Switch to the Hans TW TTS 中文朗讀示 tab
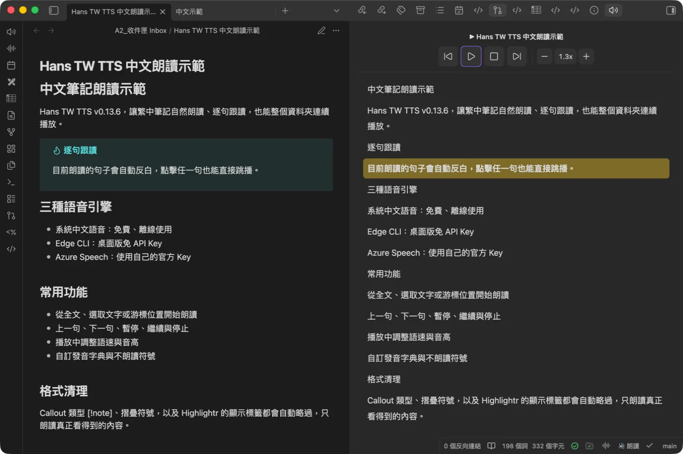This screenshot has height=454, width=683. point(113,11)
